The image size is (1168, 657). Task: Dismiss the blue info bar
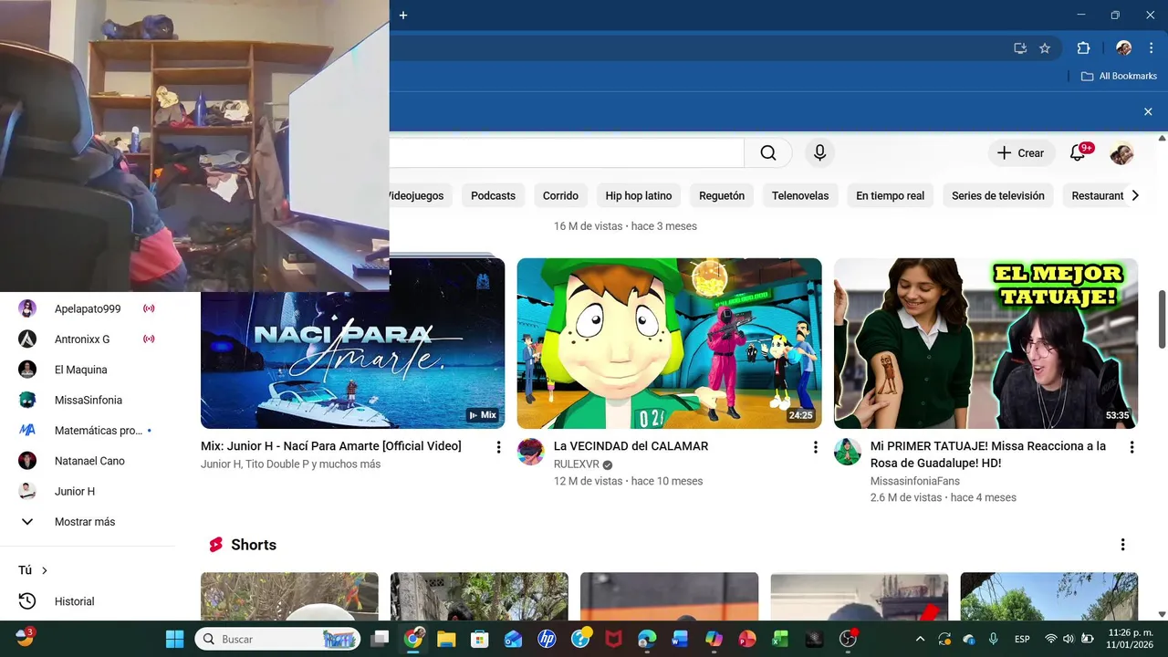(1148, 111)
